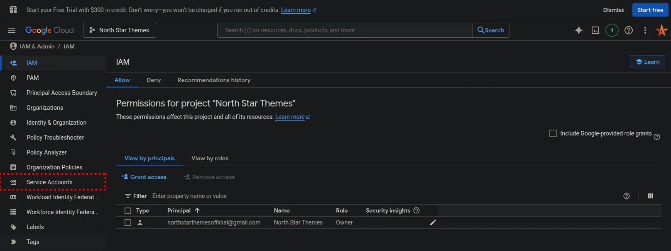Click the Policy Analyzer sidebar icon
The width and height of the screenshot is (671, 251).
13,152
